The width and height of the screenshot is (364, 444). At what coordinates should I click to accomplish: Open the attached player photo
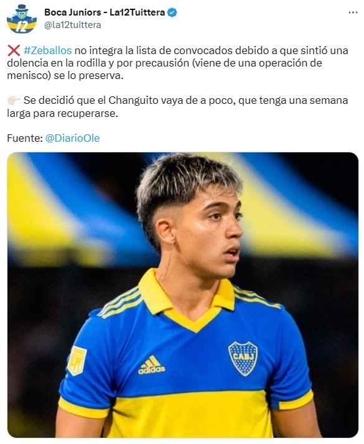click(183, 295)
